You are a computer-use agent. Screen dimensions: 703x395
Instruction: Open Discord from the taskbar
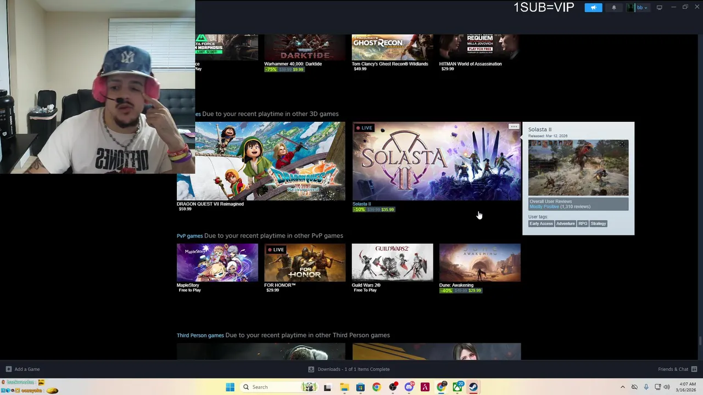(409, 387)
